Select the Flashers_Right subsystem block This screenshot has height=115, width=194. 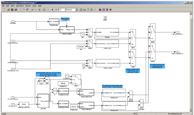(x=108, y=63)
